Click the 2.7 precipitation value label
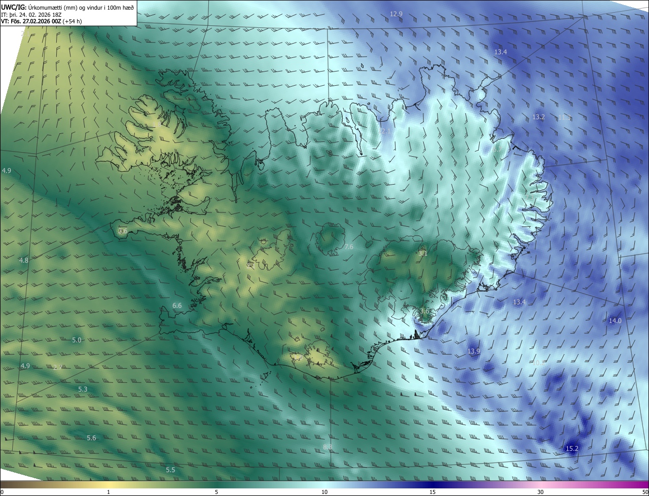Viewport: 649px width, 496px height. [58, 367]
